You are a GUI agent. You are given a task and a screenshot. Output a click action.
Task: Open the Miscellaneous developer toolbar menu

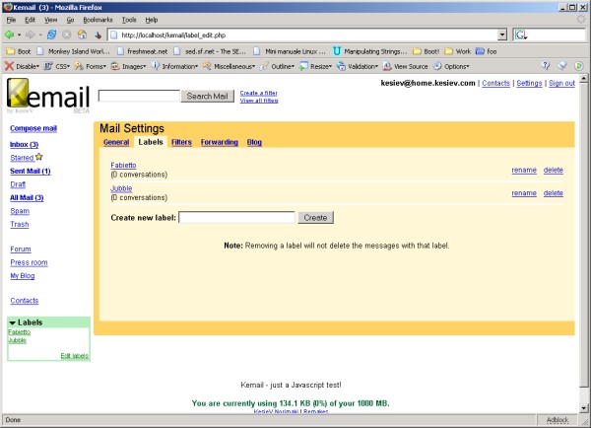pos(229,66)
